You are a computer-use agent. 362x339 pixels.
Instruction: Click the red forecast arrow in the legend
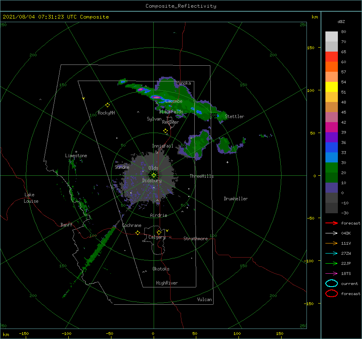pyautogui.click(x=331, y=223)
